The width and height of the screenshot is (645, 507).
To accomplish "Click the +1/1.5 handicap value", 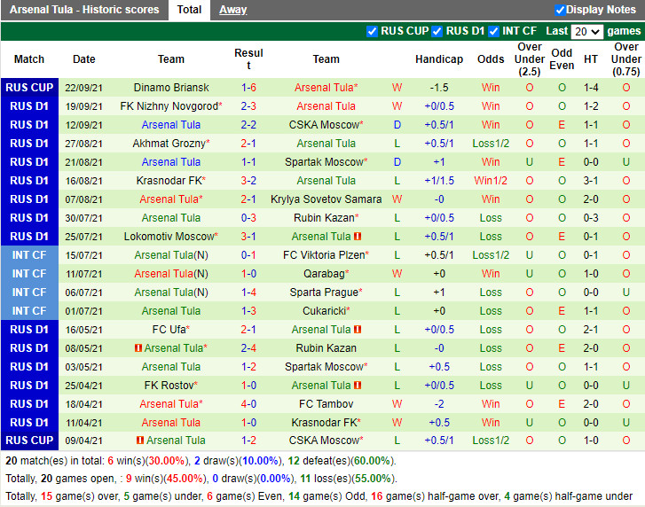I will click(439, 180).
